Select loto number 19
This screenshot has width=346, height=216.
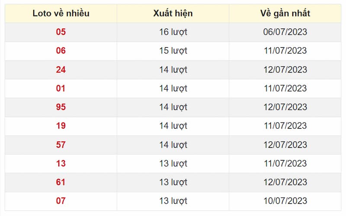(x=61, y=126)
